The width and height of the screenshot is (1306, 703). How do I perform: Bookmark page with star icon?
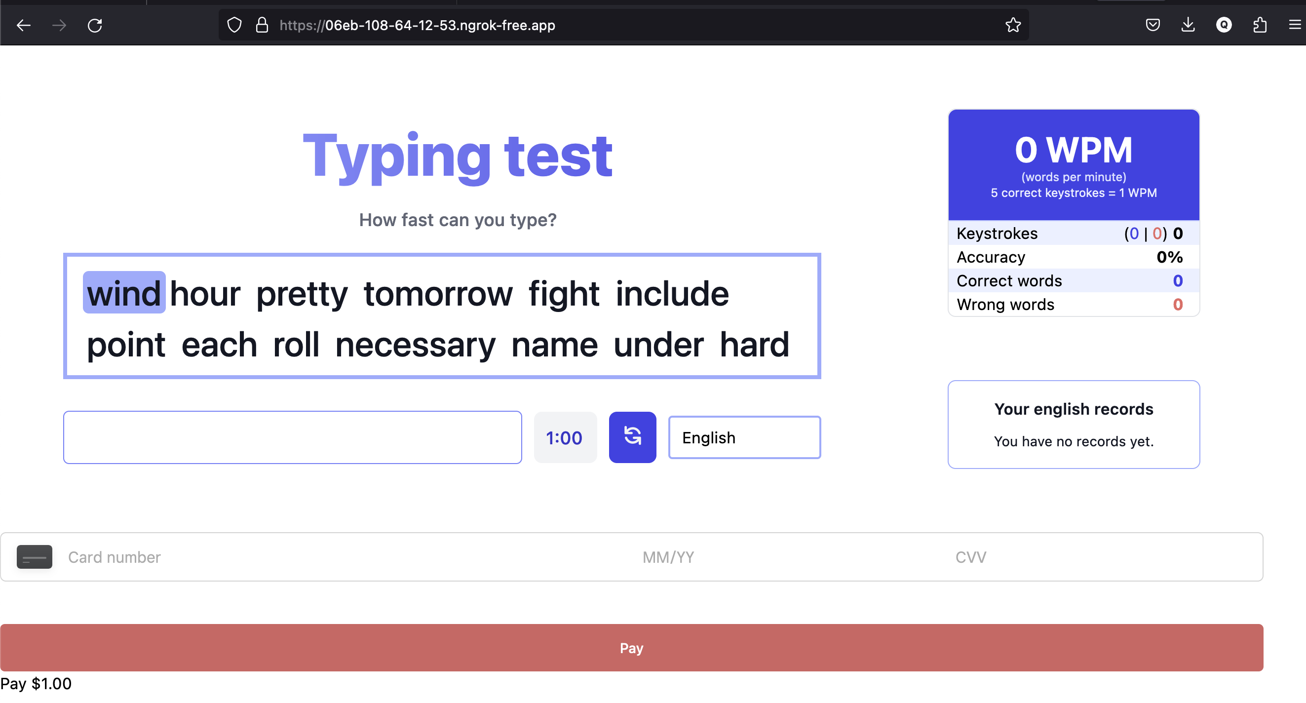(x=1012, y=25)
